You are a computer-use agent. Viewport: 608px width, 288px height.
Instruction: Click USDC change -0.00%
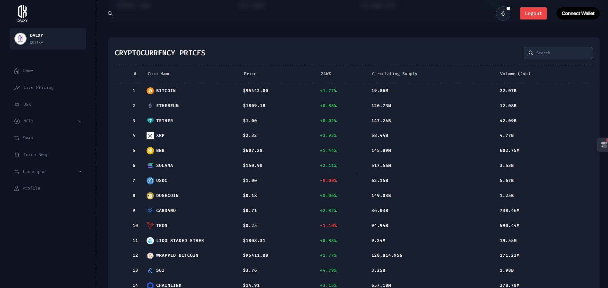click(x=328, y=181)
